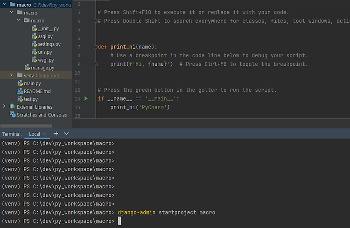
Task: Select the wsgi.py file icon
Action: [34, 60]
